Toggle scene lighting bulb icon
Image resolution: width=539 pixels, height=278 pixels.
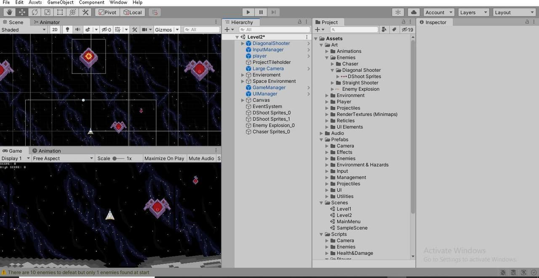67,29
